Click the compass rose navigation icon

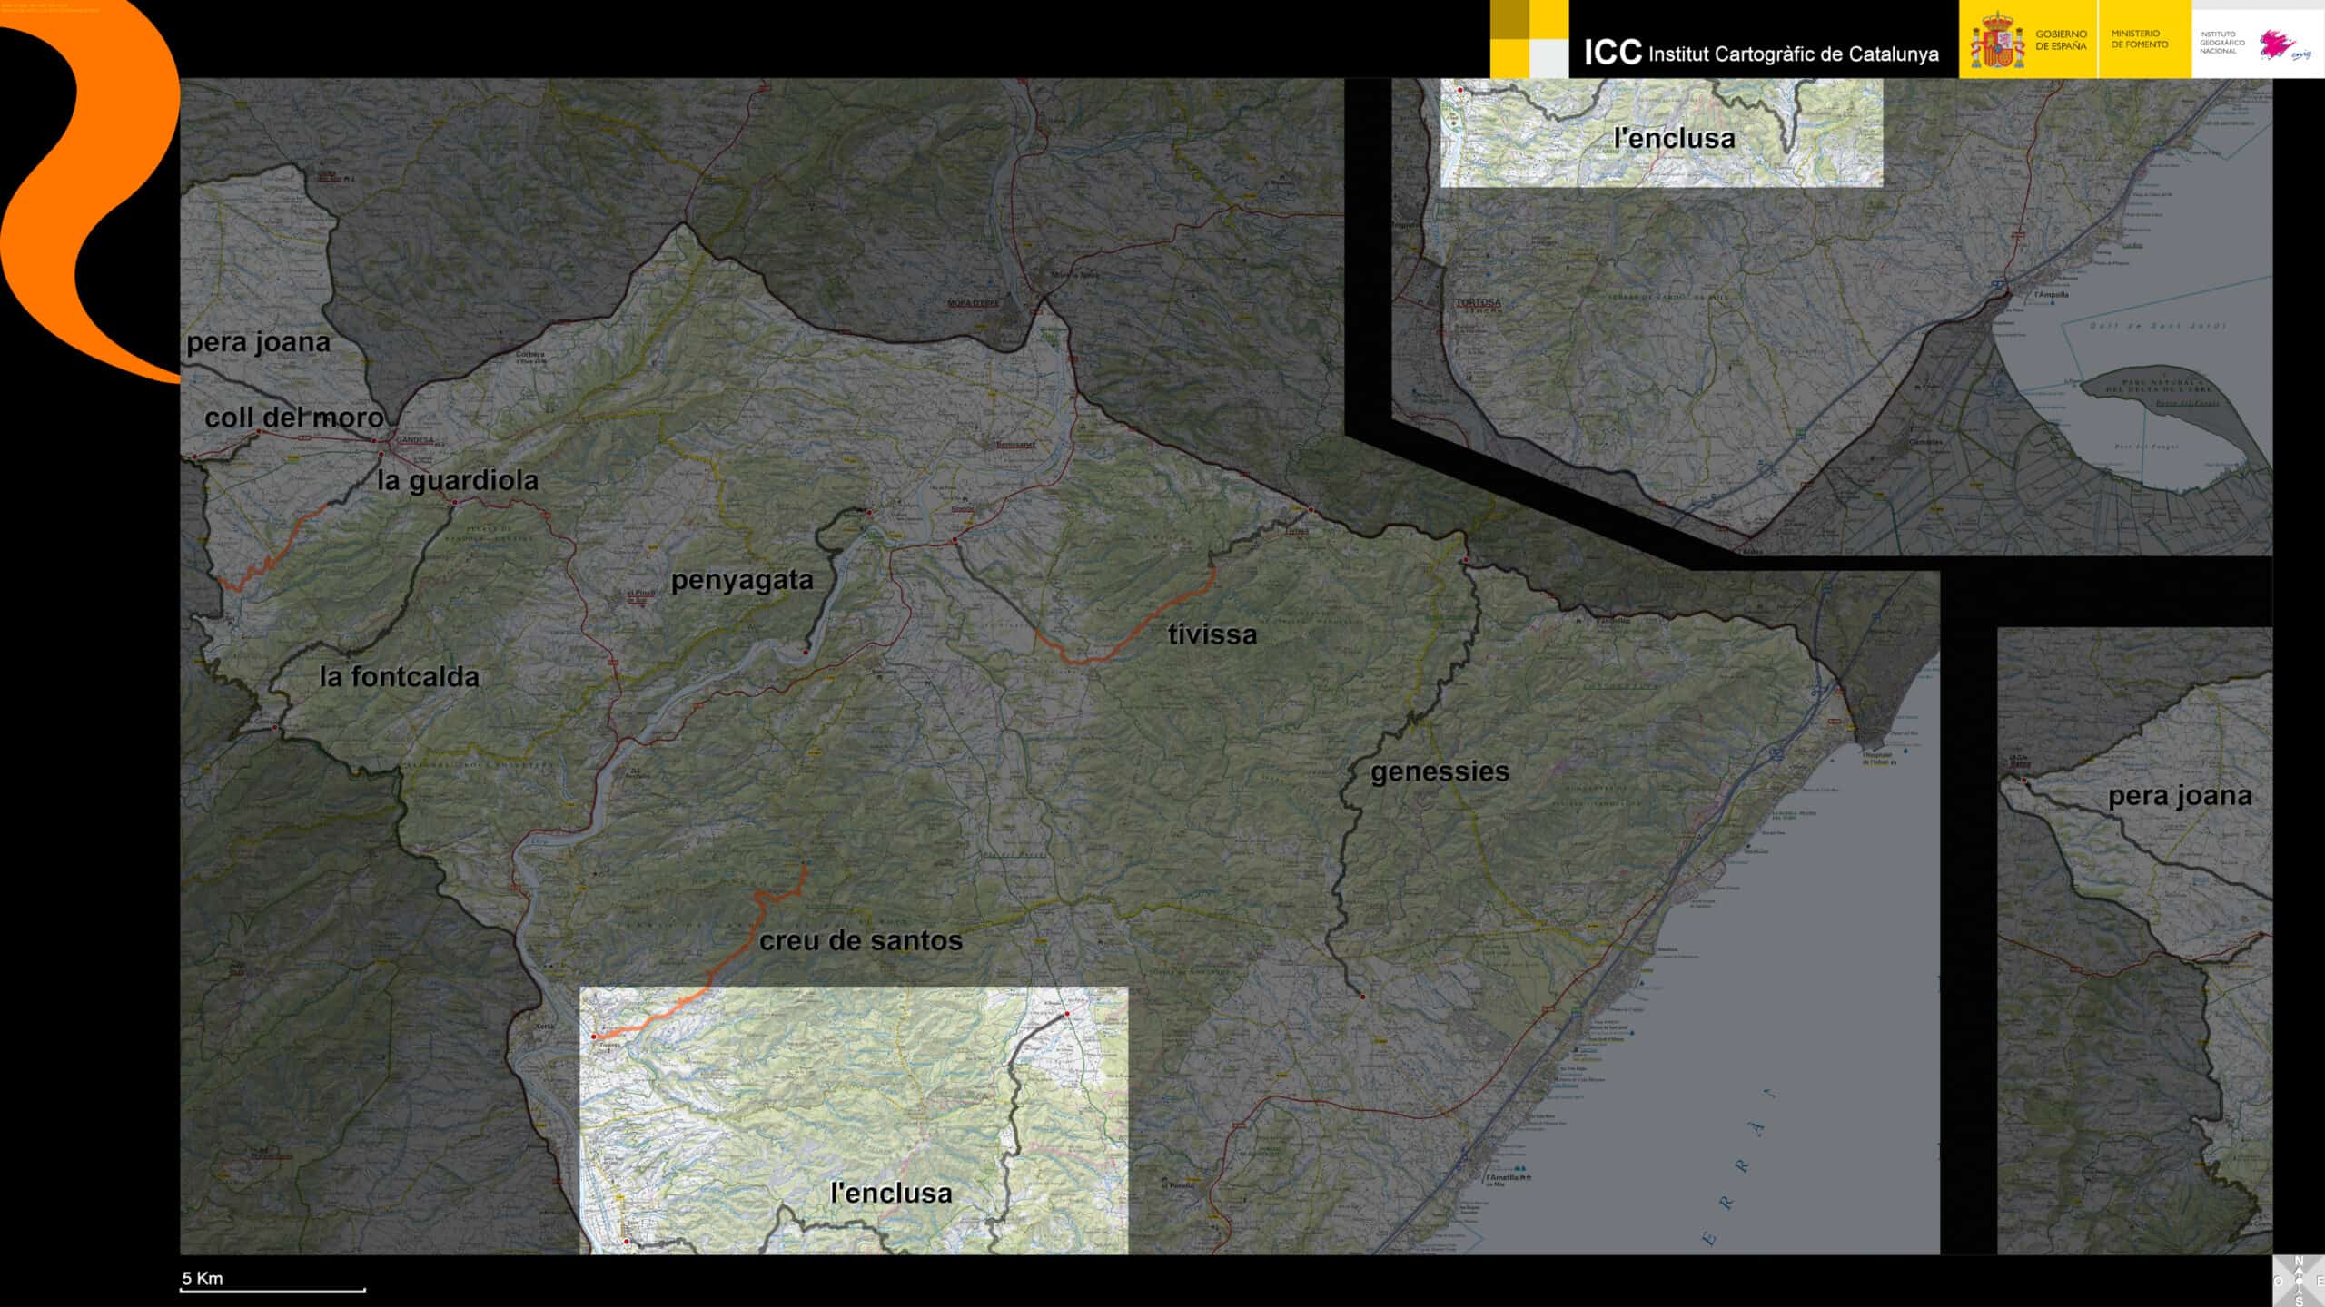2299,1281
